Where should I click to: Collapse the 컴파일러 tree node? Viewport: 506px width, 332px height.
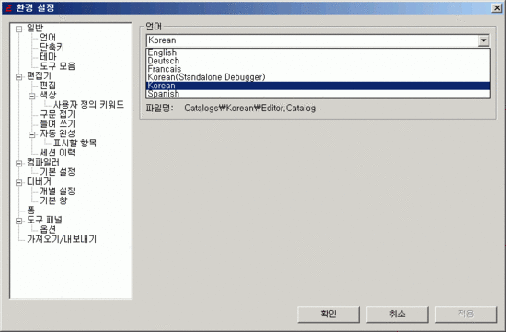[19, 164]
